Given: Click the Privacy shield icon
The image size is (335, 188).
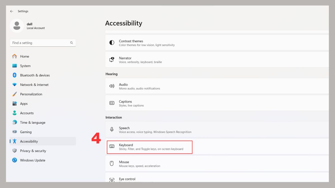Looking at the screenshot, I should click(x=15, y=151).
